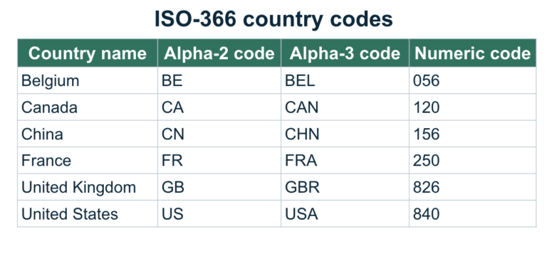The width and height of the screenshot is (547, 266).
Task: Select the numeric code 250 cell
Action: point(473,161)
